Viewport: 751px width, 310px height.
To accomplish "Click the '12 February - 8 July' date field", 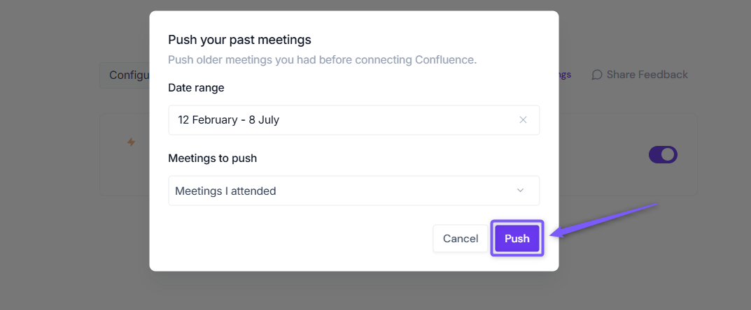I will 354,120.
